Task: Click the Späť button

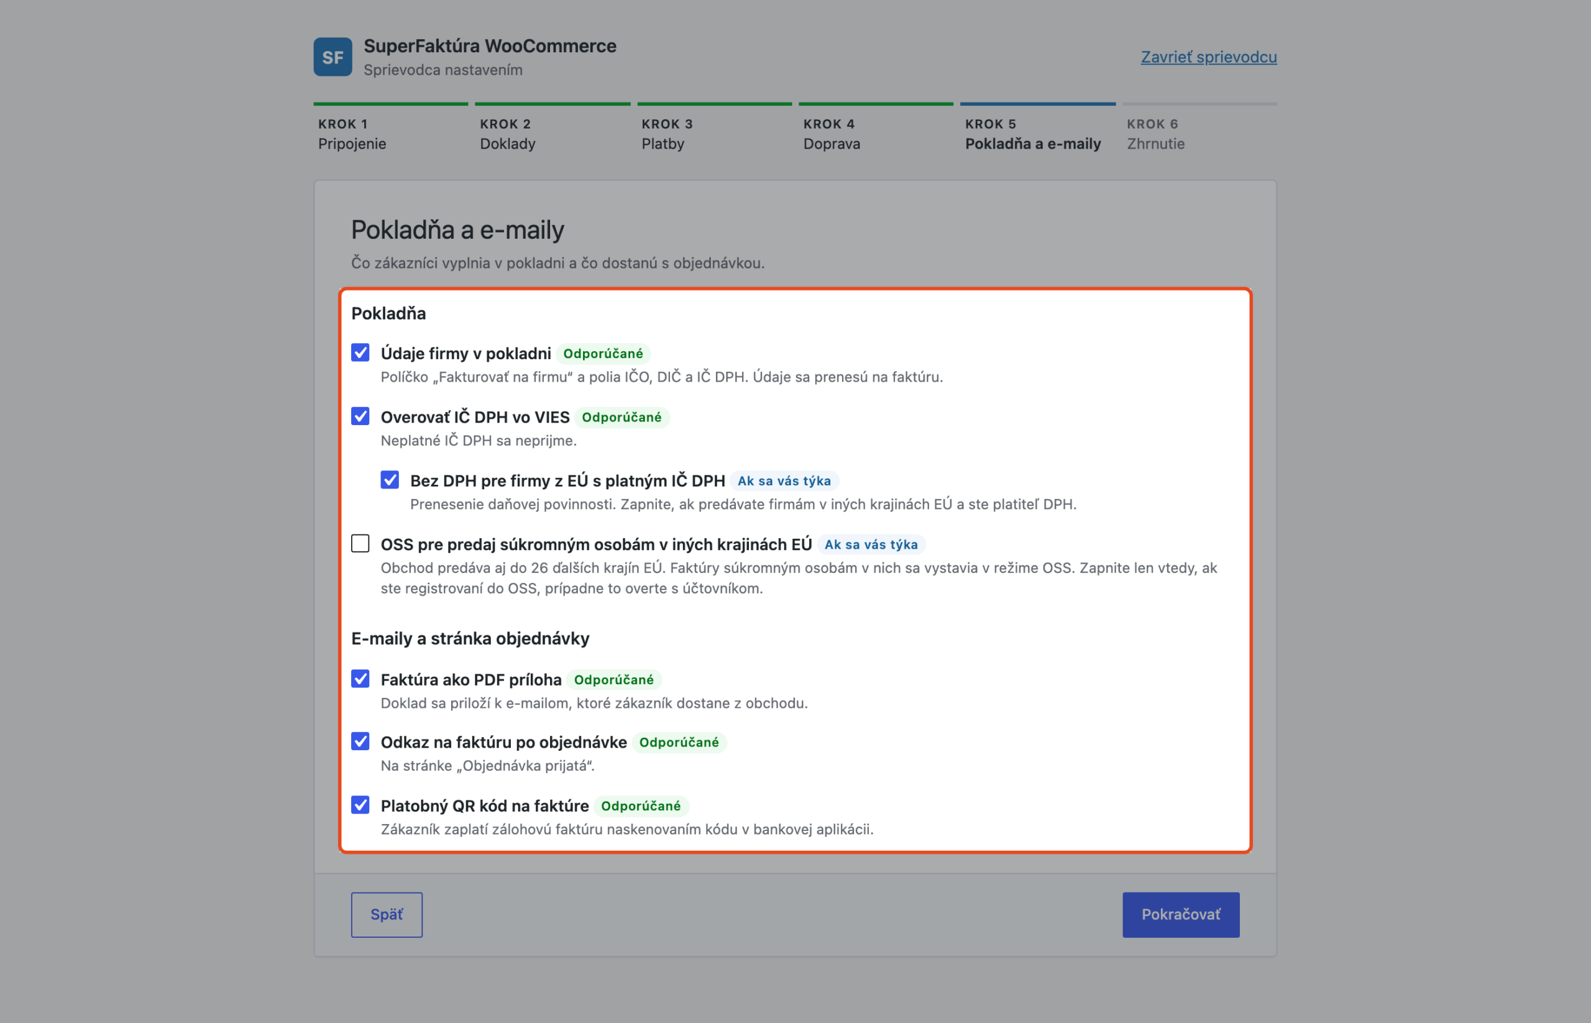Action: 387,915
